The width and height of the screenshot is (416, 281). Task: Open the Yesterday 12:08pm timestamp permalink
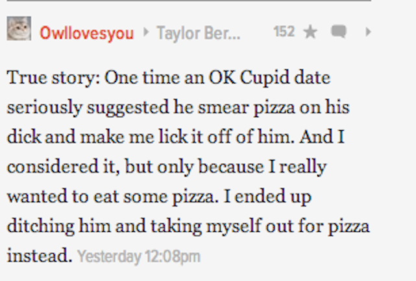click(139, 257)
